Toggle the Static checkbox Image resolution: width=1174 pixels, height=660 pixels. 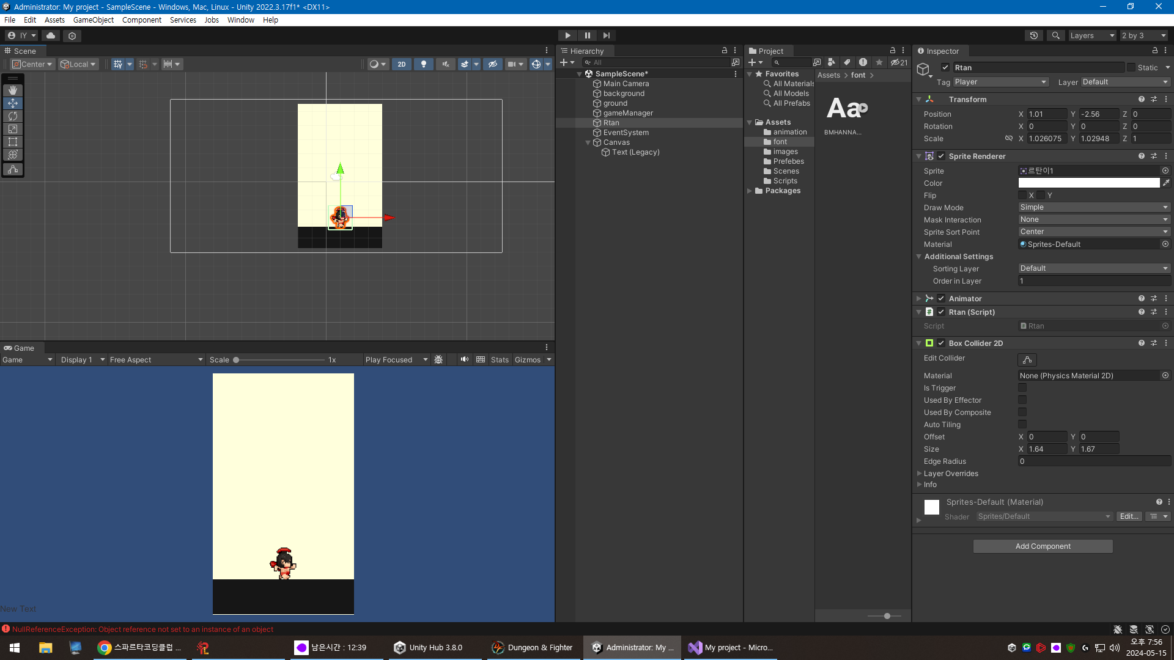[1131, 67]
